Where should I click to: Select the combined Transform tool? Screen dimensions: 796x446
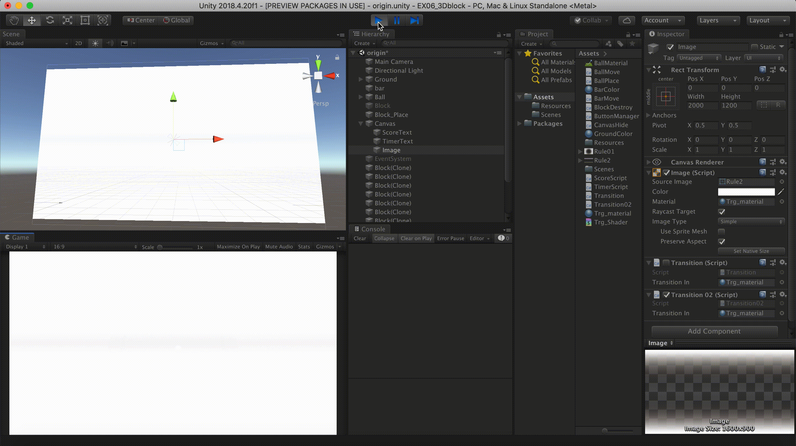pyautogui.click(x=103, y=20)
